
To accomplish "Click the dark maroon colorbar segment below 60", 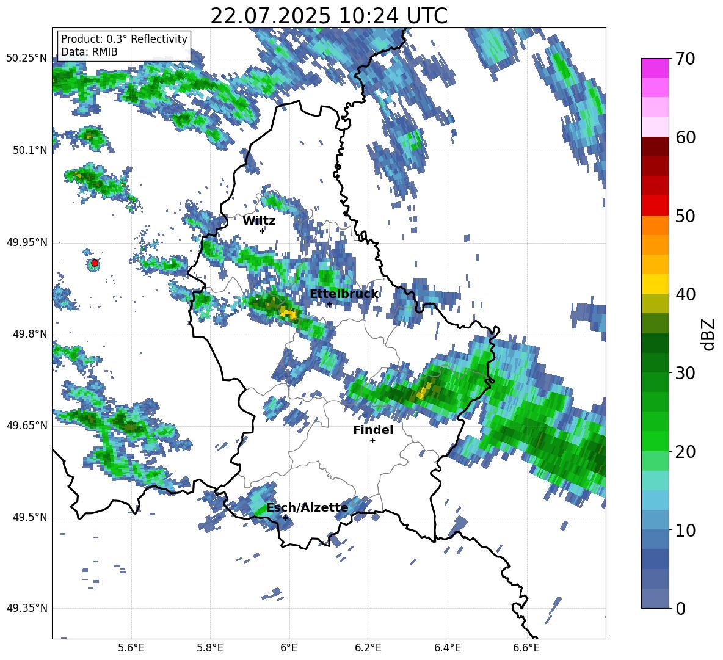I will (x=655, y=147).
